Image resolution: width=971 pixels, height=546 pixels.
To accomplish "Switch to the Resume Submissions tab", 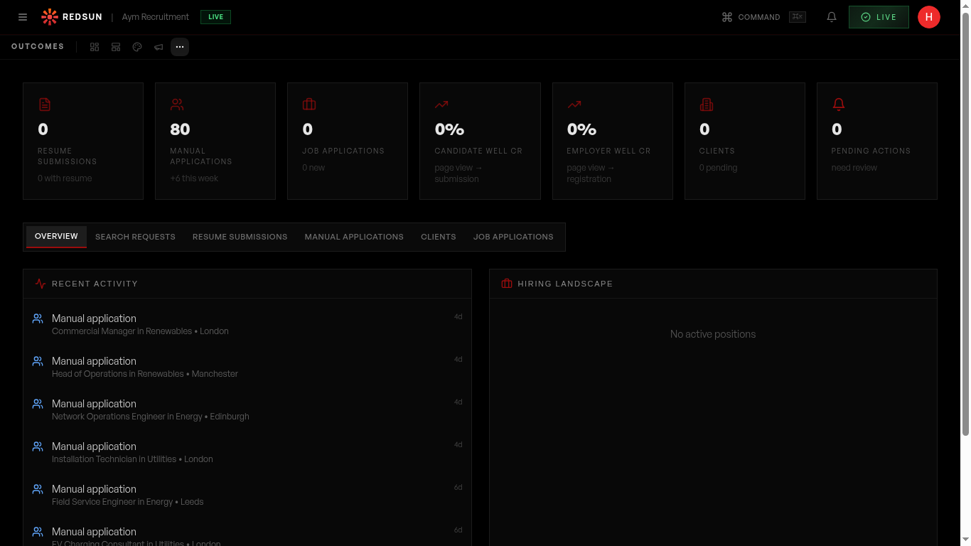I will tap(240, 237).
